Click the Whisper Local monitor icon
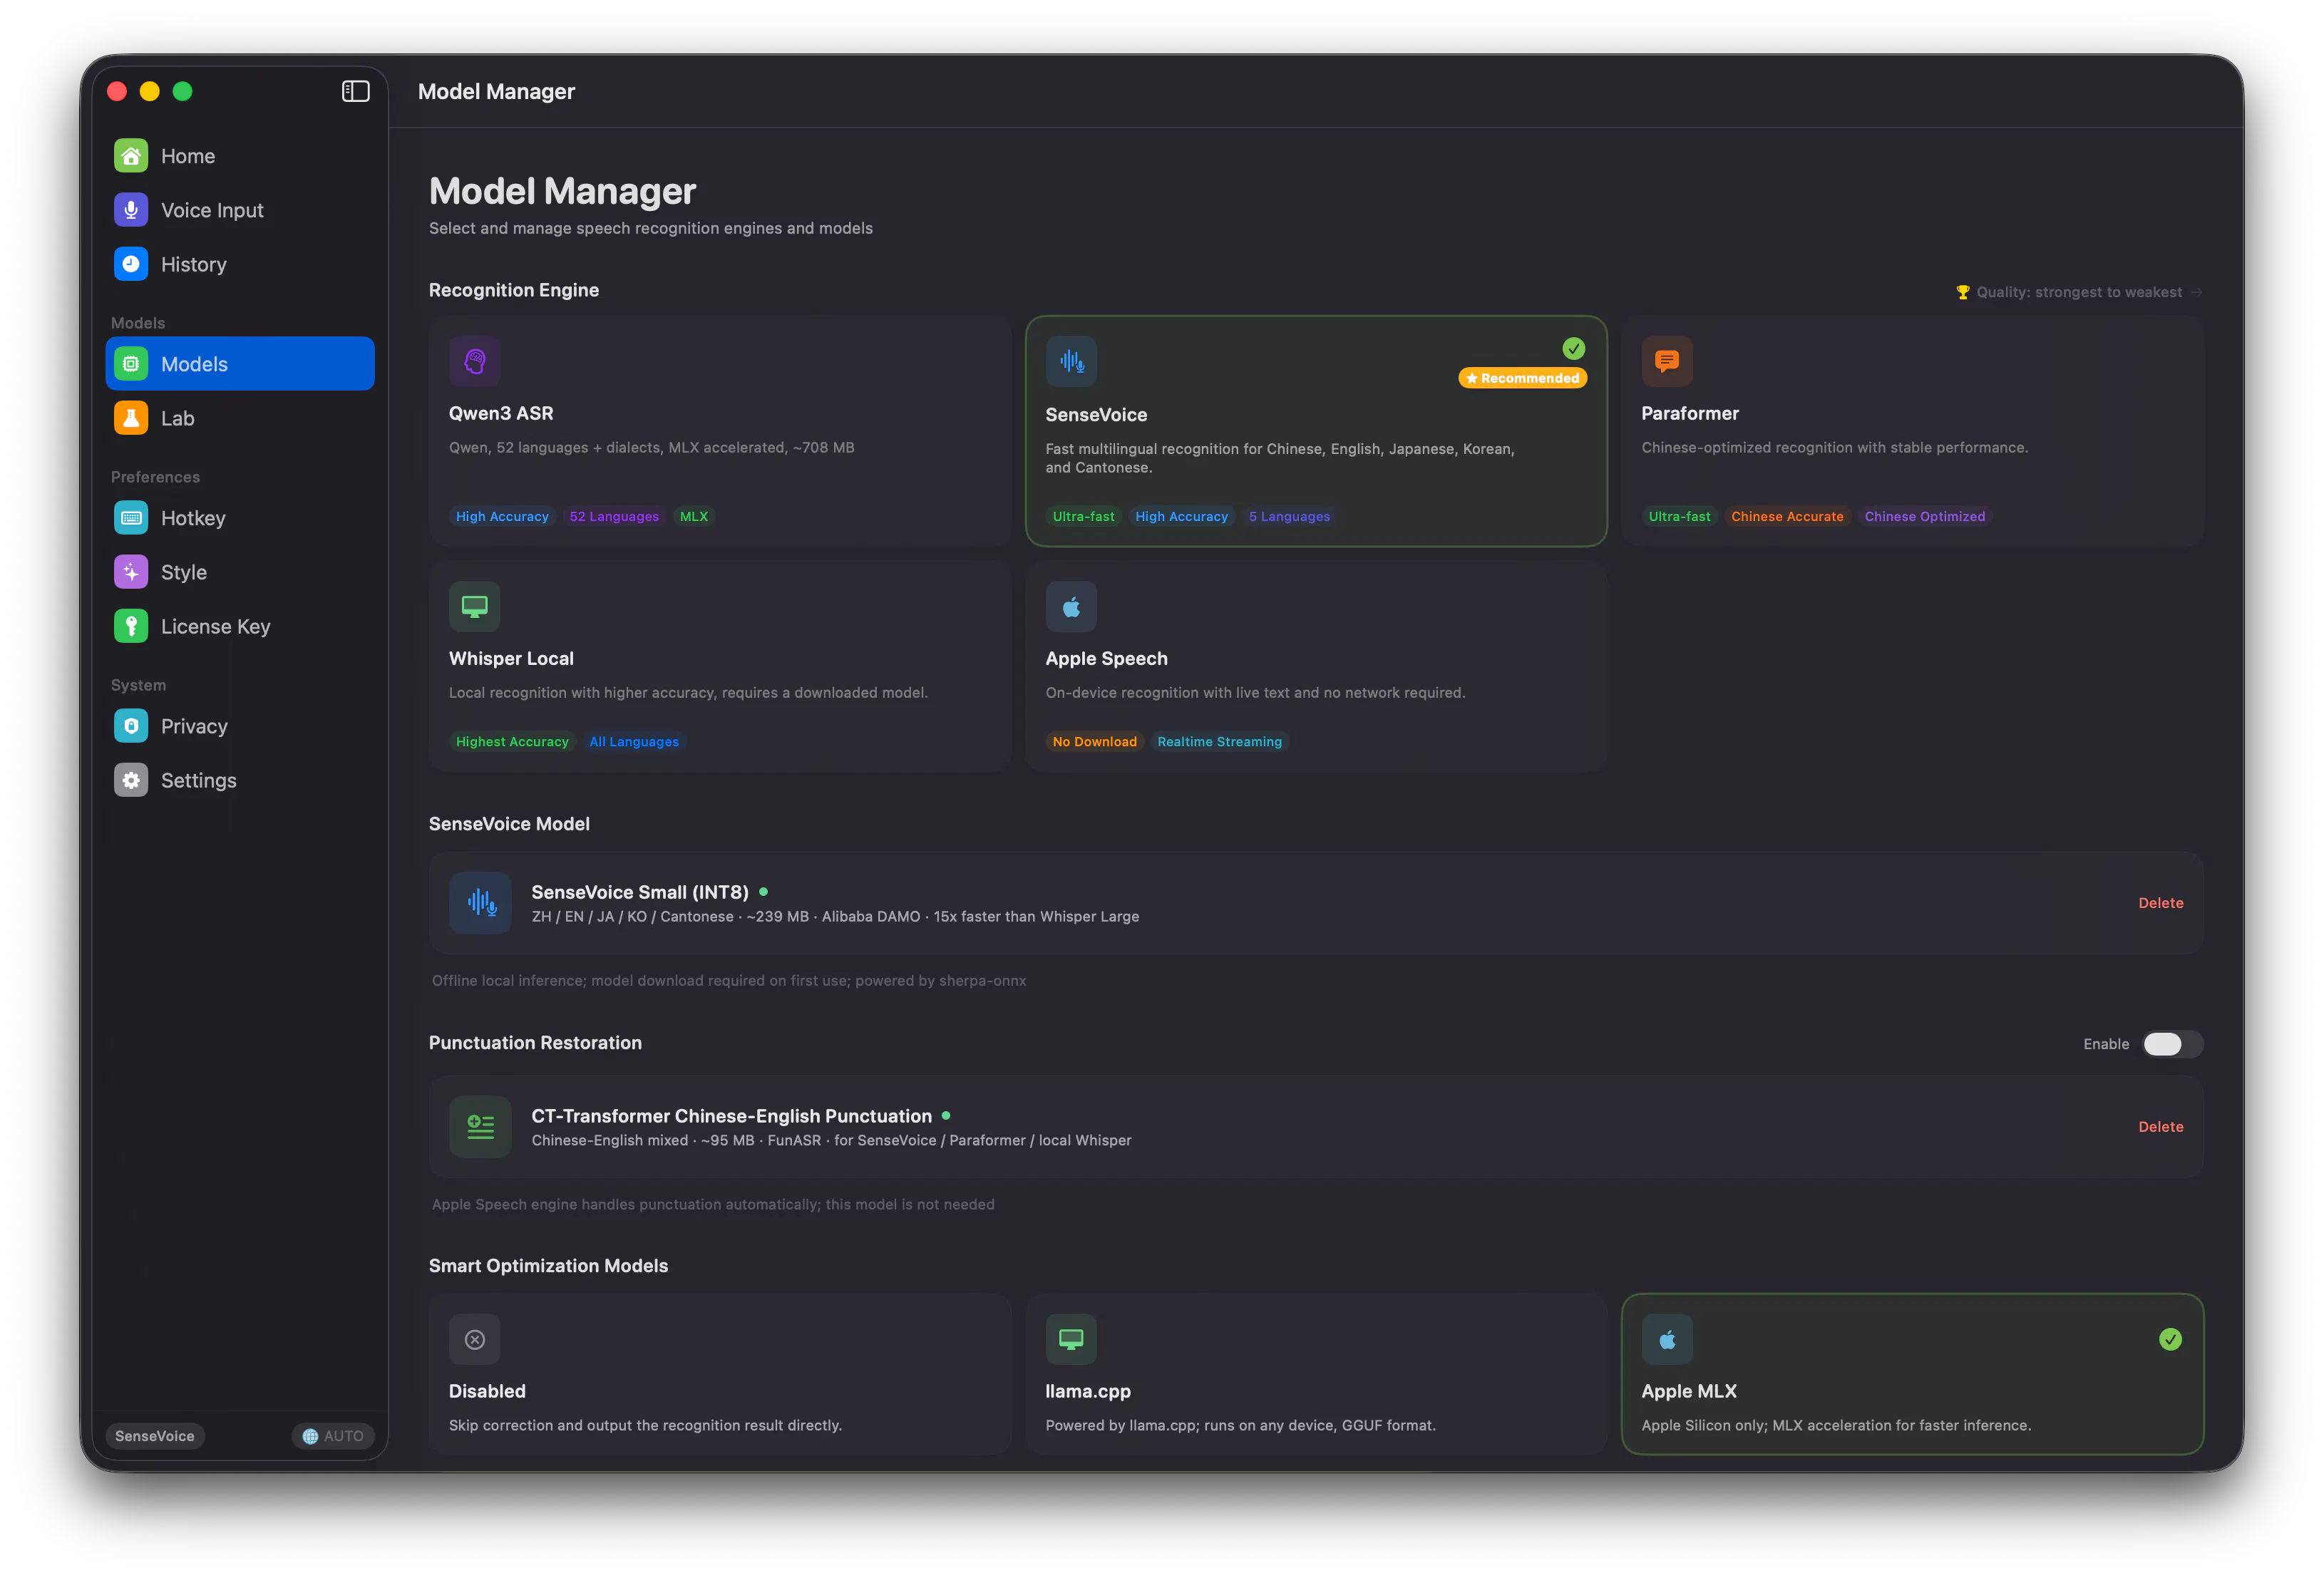Screen dimensions: 2324x1578 475,606
